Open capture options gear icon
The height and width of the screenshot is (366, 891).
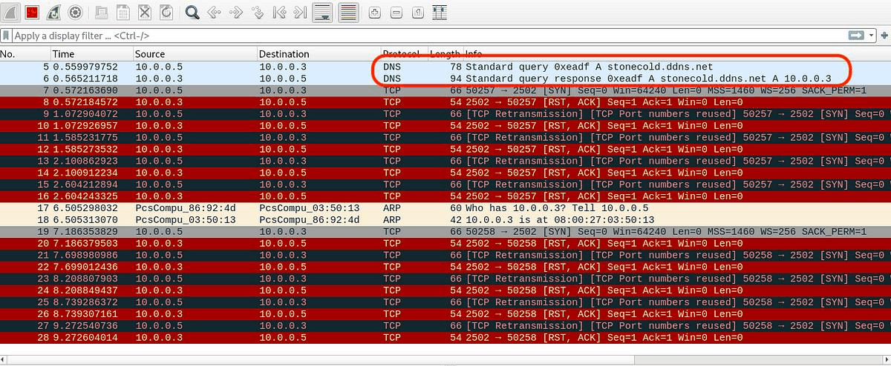tap(75, 12)
